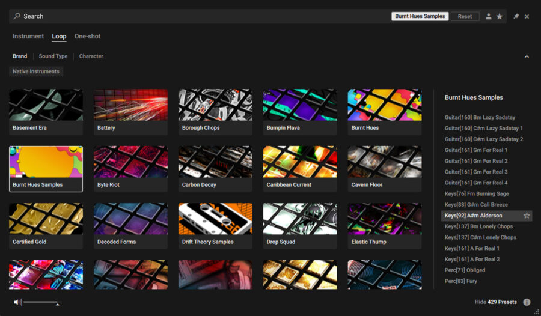Collapse the filter section with the chevron
This screenshot has width=541, height=316.
[x=527, y=56]
